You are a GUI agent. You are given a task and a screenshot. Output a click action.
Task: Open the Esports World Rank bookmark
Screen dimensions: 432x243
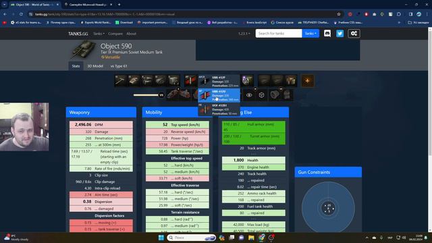(95, 22)
